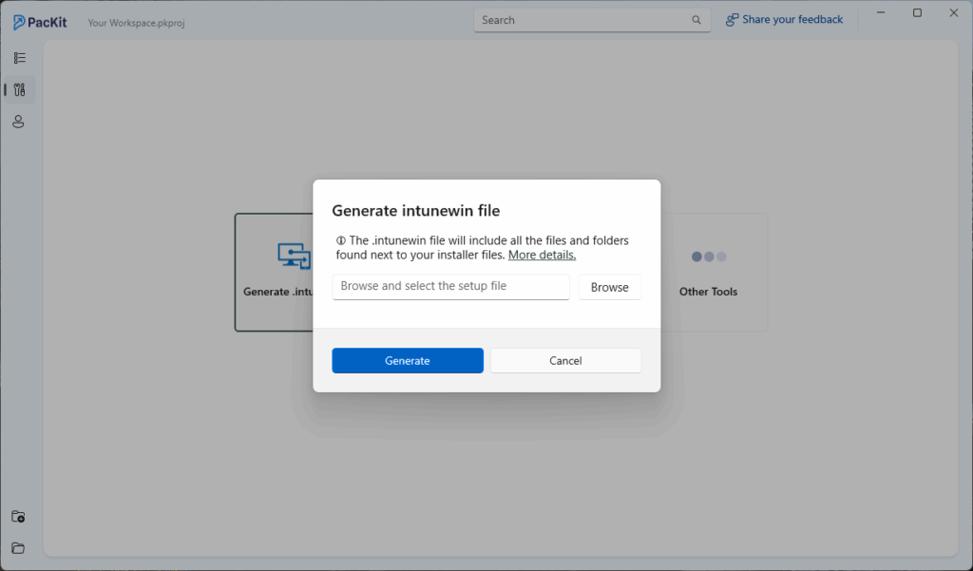973x571 pixels.
Task: Select the wrench tools icon in sidebar
Action: 19,90
